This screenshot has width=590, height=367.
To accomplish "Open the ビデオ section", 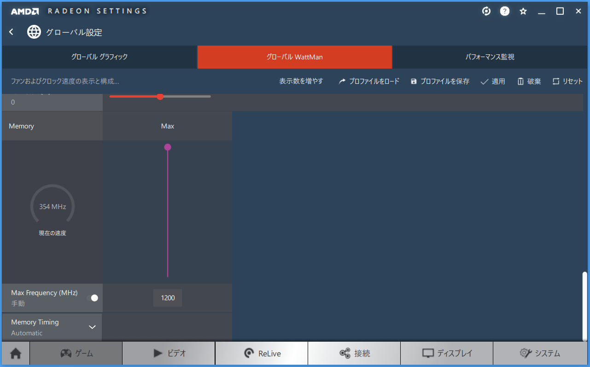I will [x=169, y=353].
